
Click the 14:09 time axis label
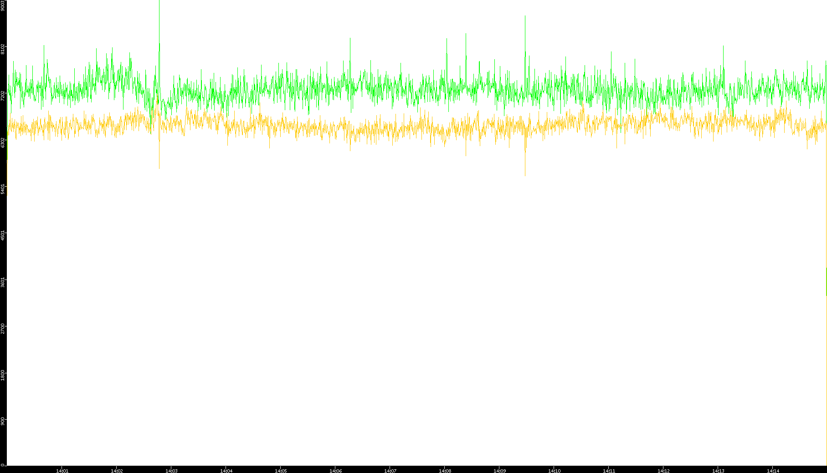[499, 471]
